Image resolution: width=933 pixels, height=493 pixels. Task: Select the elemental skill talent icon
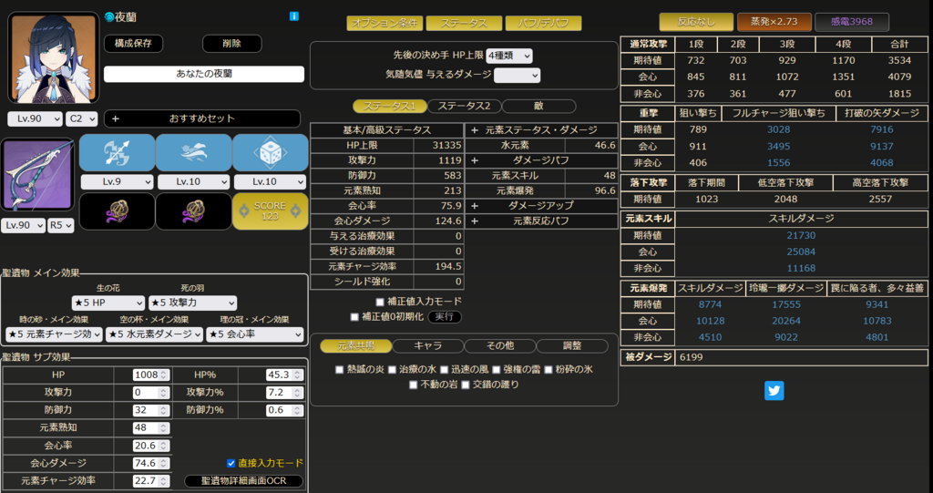(x=193, y=153)
